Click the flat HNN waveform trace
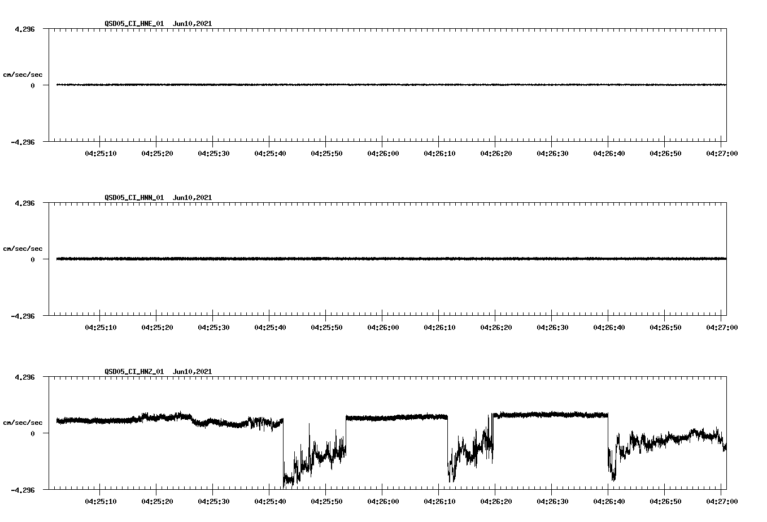 pos(391,259)
